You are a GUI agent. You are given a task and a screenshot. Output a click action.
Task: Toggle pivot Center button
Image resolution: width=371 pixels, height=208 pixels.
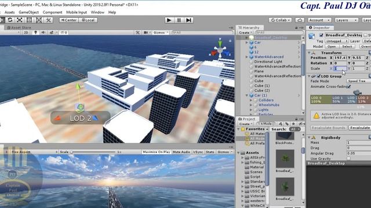68,20
